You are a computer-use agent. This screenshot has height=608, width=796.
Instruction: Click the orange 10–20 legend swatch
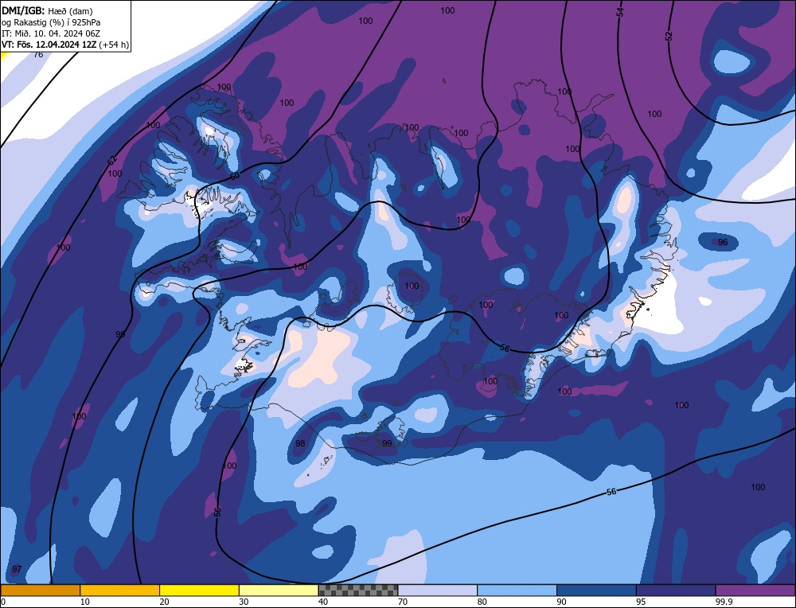120,590
